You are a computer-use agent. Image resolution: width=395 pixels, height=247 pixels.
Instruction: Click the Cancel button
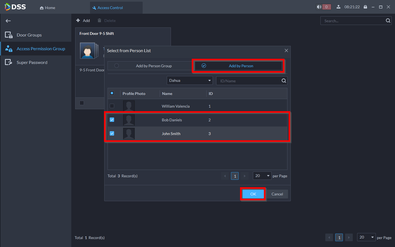click(x=277, y=194)
